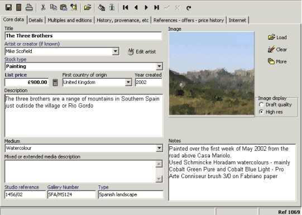302x215 pixels.
Task: Go to the next record
Action: tap(146, 7)
